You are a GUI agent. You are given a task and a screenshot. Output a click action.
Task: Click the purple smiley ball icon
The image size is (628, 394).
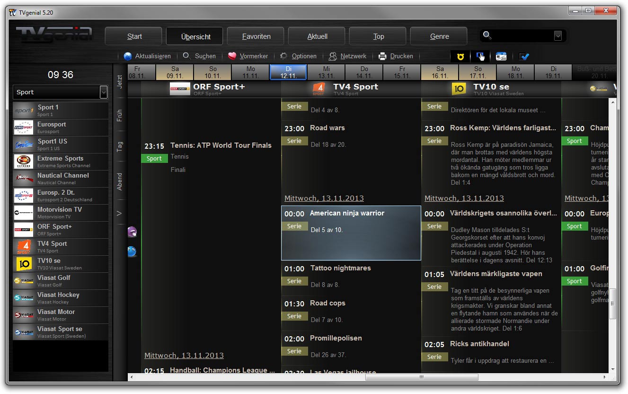tap(132, 232)
